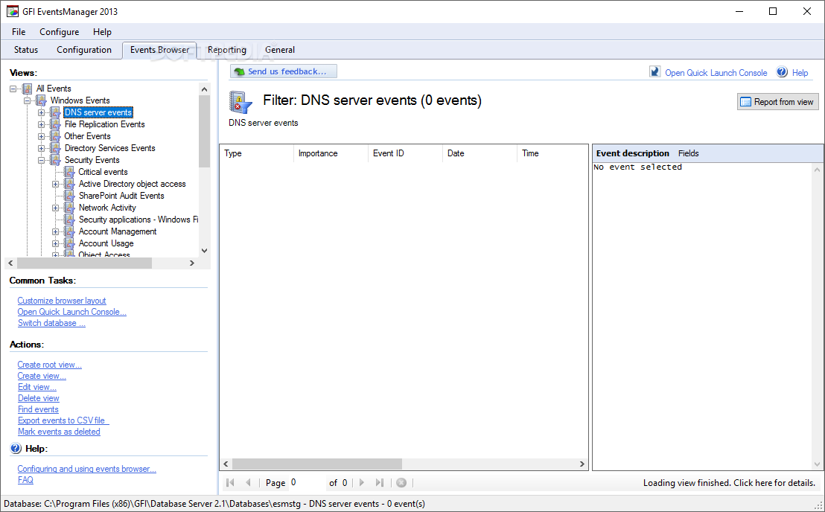Screen dimensions: 825x512
Task: Expand the Network Activity node
Action: pyautogui.click(x=55, y=208)
